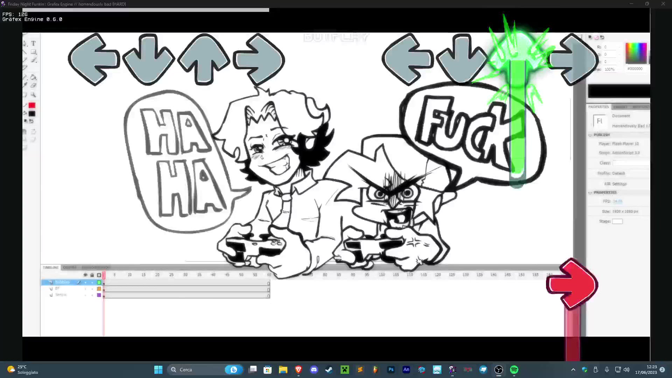Click the hex value #000000 field
The image size is (672, 378).
[635, 69]
